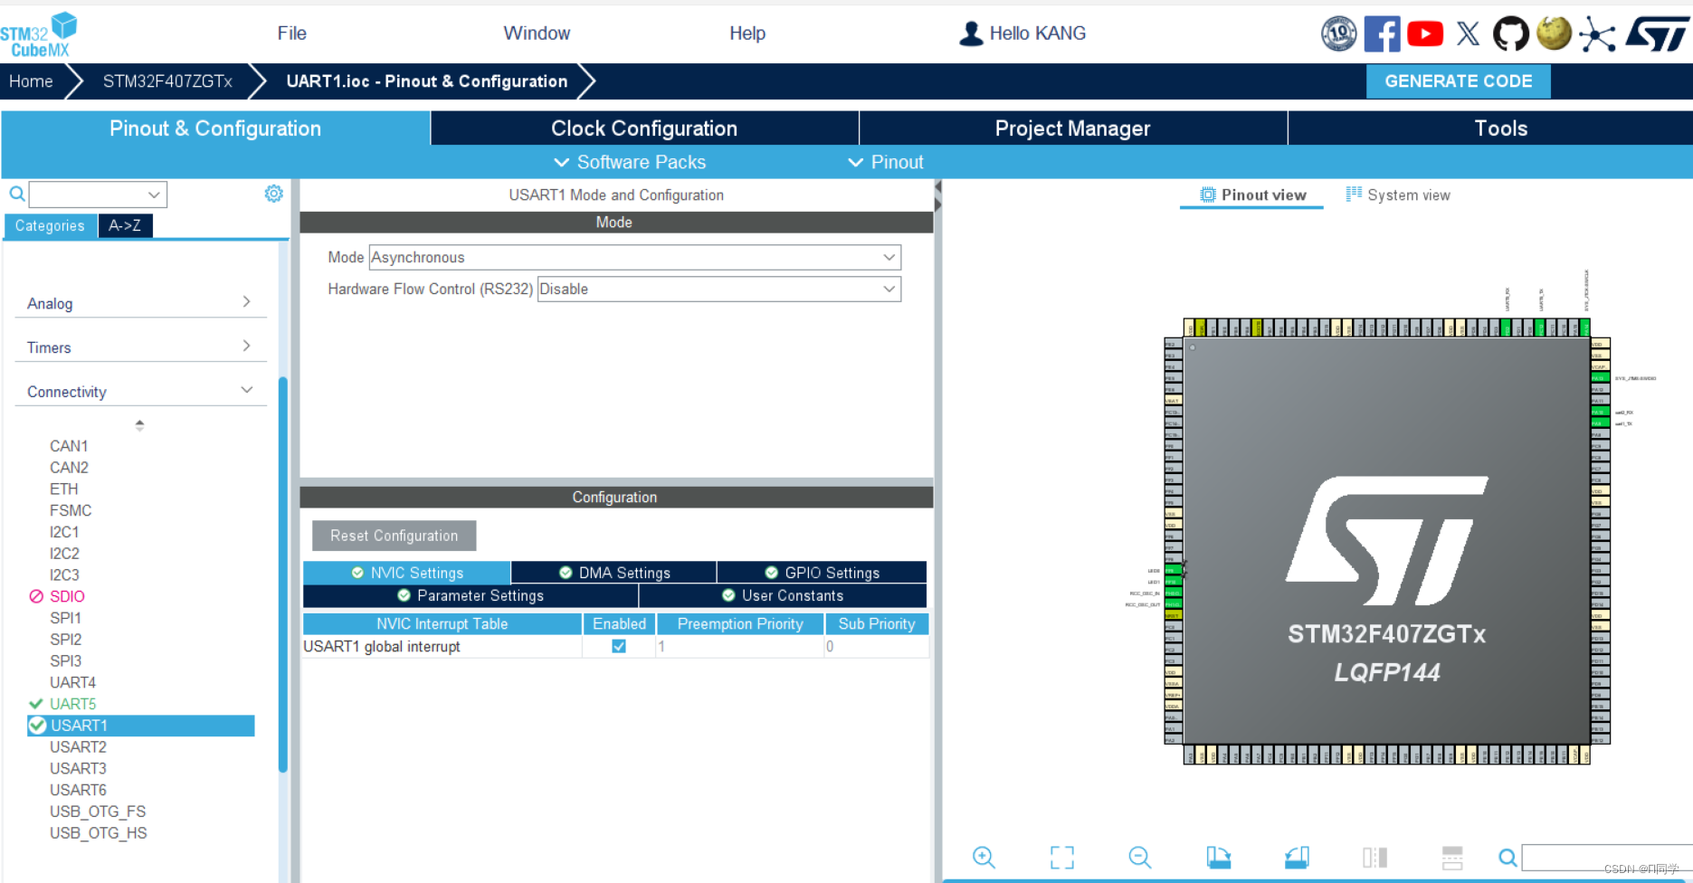Click the green check icon beside USART1

click(37, 726)
